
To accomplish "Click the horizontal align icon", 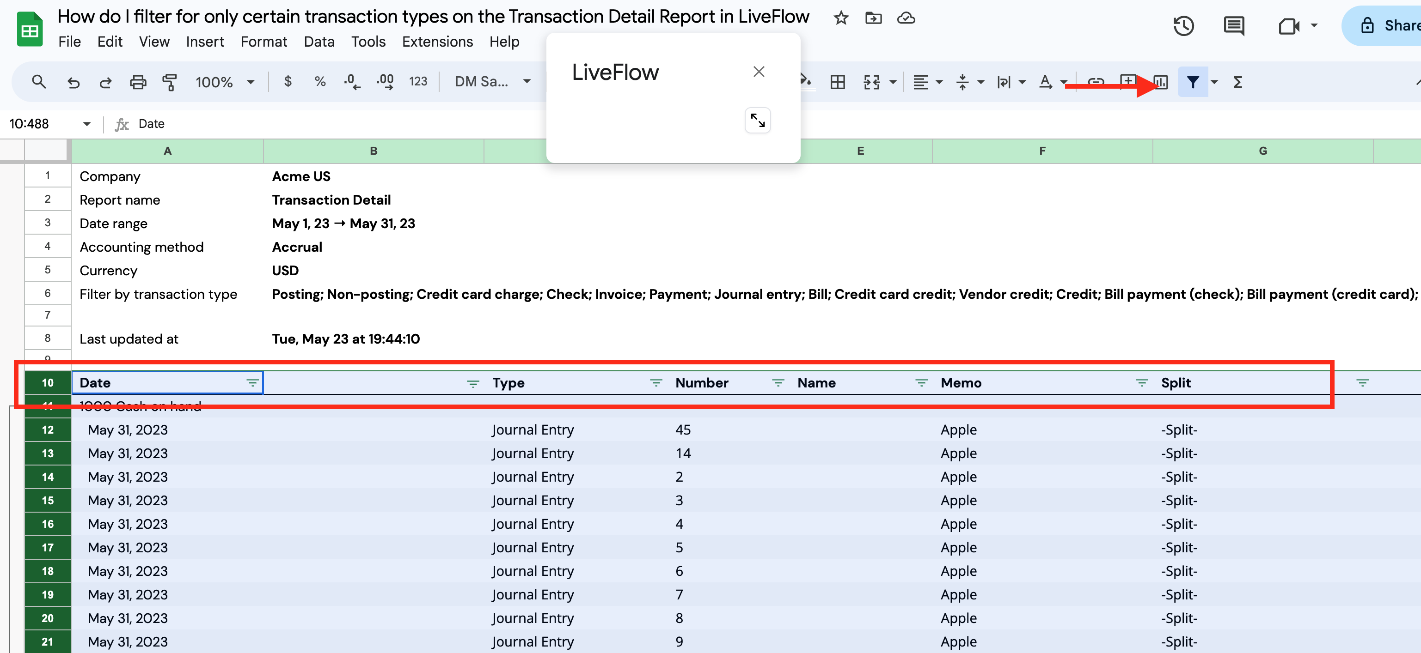I will tap(921, 82).
